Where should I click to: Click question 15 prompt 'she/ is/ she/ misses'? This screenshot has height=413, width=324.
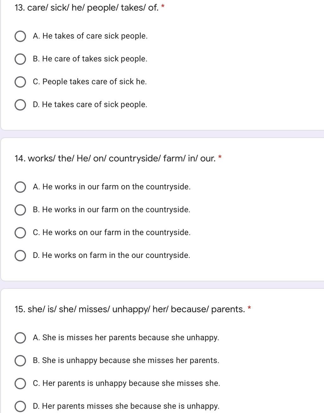tap(69, 309)
